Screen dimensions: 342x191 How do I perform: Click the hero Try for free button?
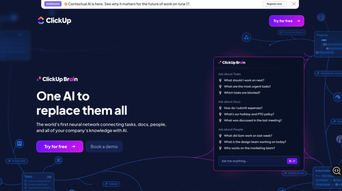point(59,147)
